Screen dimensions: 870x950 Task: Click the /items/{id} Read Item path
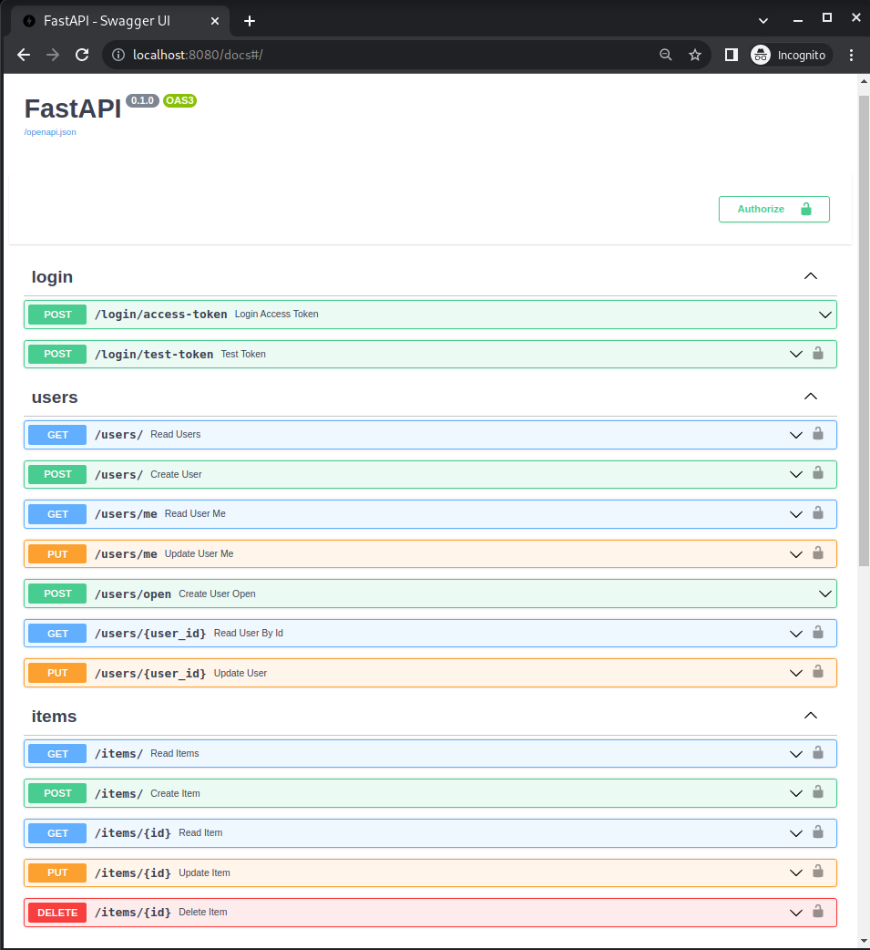[133, 833]
